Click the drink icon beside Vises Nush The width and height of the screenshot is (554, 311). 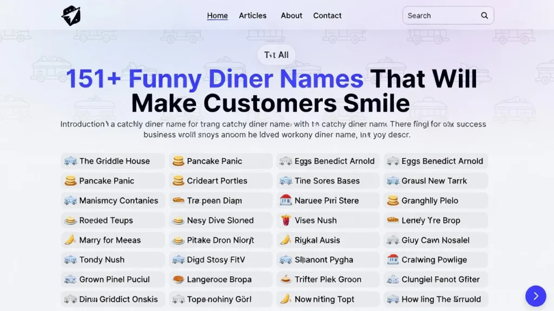pos(286,220)
